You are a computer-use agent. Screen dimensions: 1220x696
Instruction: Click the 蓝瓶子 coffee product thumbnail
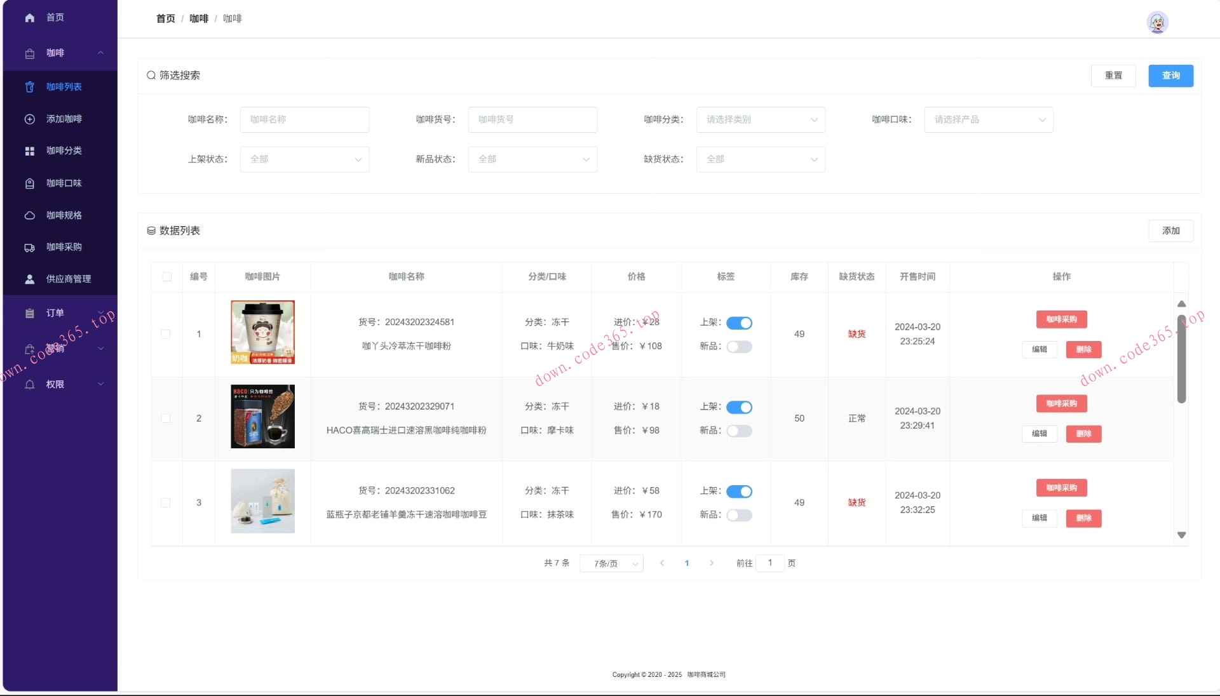[262, 501]
